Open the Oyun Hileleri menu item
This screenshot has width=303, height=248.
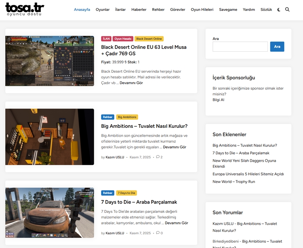pos(202,10)
